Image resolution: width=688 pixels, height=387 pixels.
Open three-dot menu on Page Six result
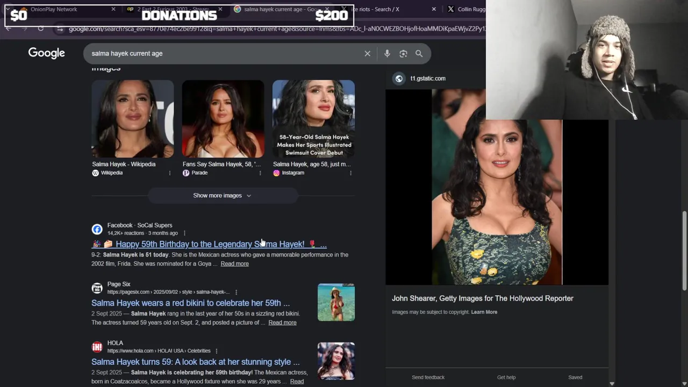(236, 292)
